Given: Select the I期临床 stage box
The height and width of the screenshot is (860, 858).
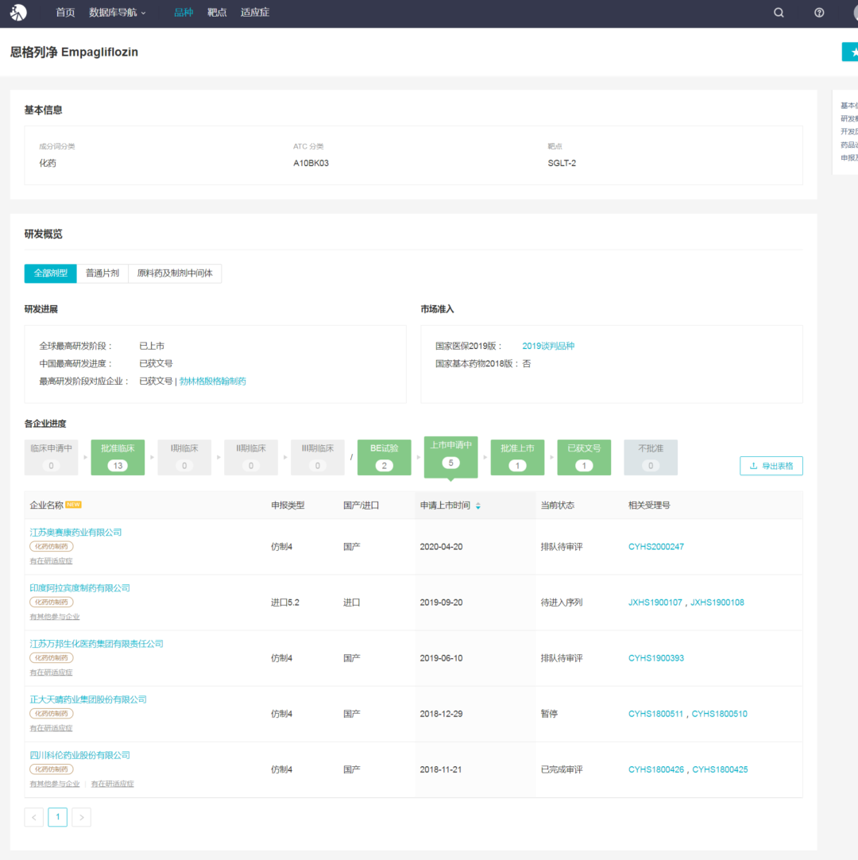Looking at the screenshot, I should point(184,457).
